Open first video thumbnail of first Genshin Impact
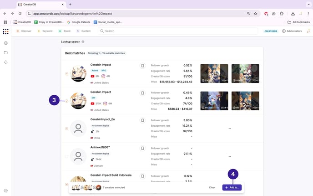This screenshot has height=196, width=313. click(214, 73)
